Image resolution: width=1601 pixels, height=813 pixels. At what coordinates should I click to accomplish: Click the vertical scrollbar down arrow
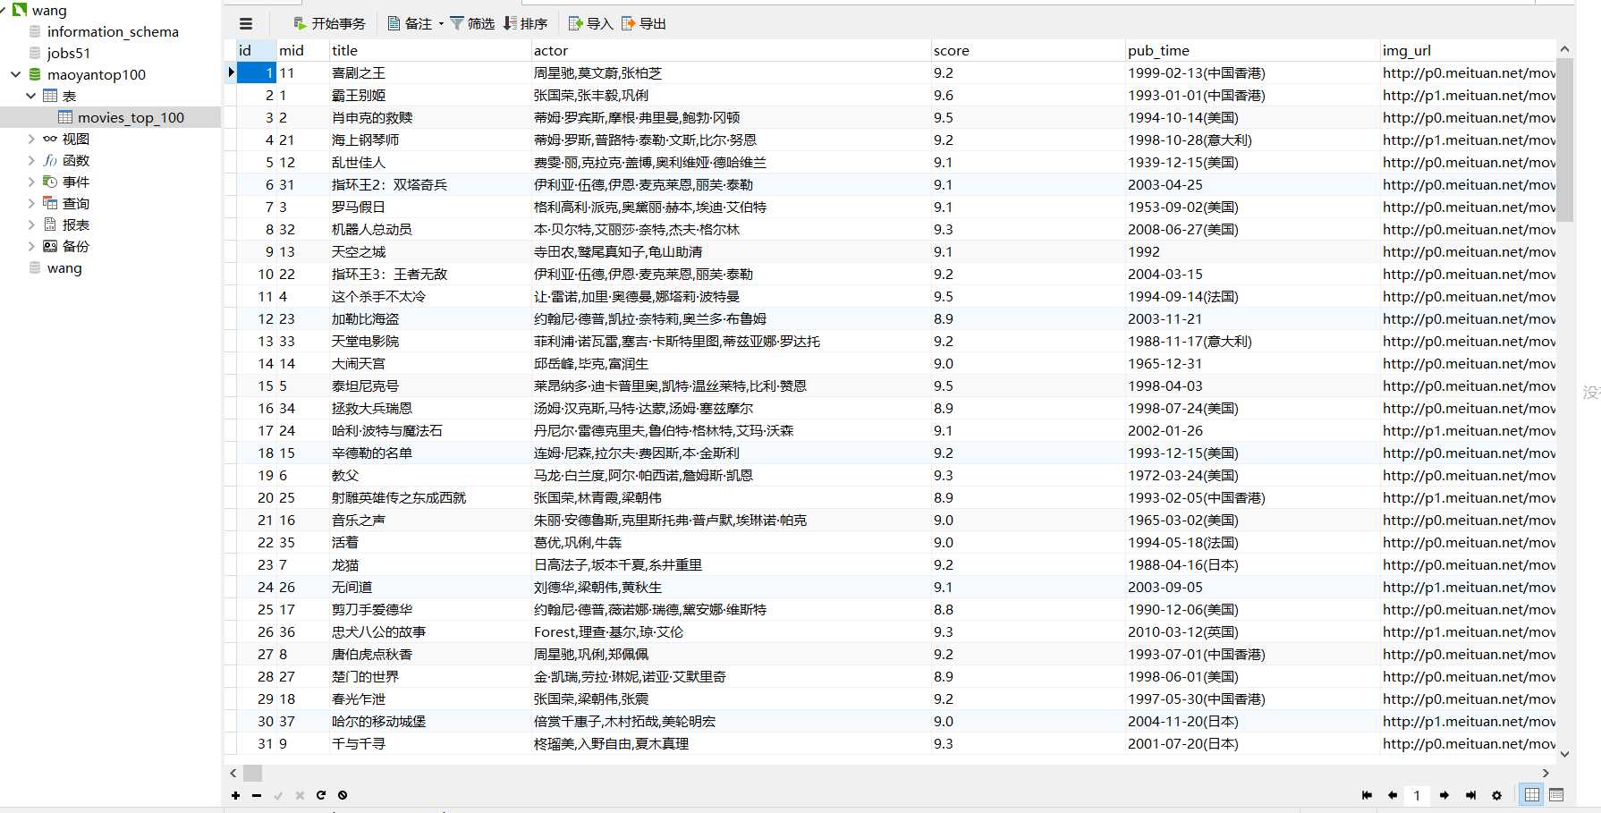point(1564,754)
